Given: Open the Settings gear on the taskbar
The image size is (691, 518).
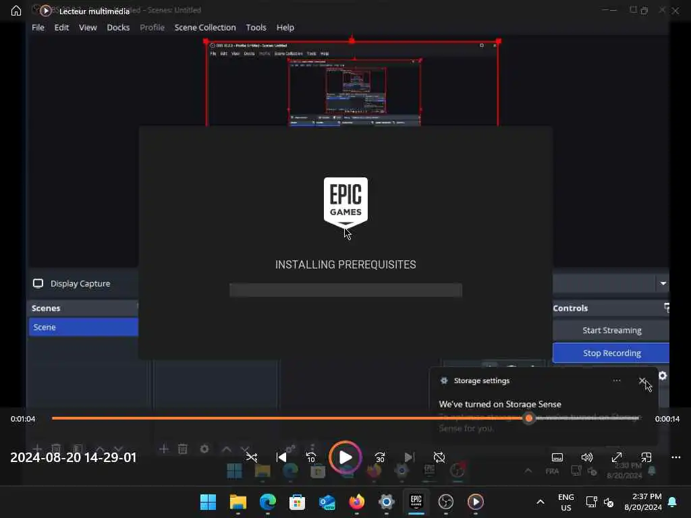Looking at the screenshot, I should (387, 502).
